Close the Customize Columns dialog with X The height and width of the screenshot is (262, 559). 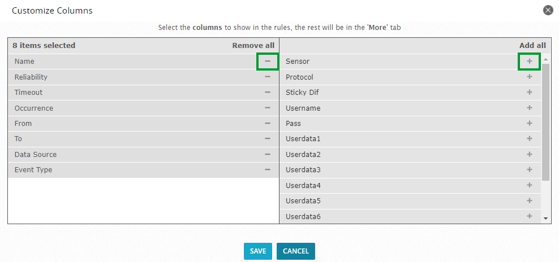coord(548,10)
